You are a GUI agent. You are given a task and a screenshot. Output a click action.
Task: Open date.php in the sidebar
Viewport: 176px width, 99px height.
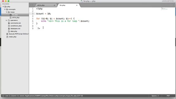(x=14, y=31)
